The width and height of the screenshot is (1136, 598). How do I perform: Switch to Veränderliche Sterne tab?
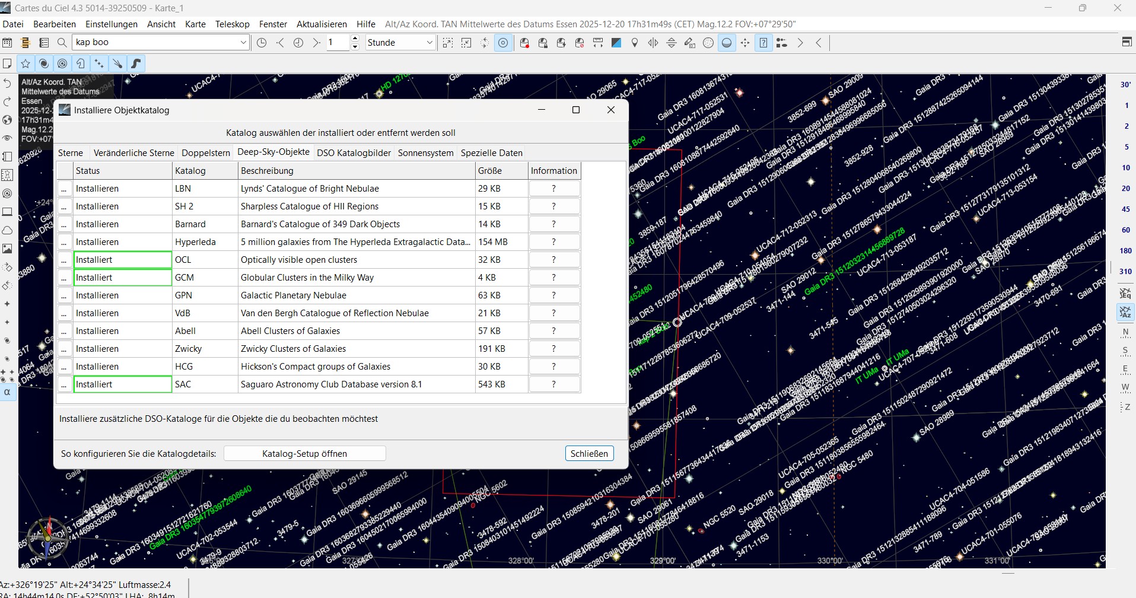click(134, 152)
